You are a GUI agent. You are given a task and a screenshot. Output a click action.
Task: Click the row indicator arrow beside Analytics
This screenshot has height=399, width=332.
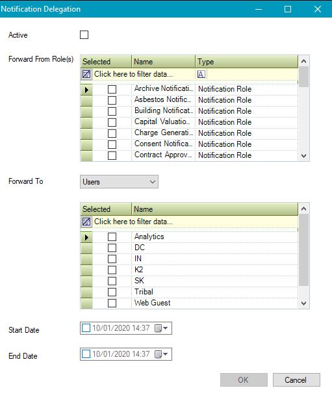(x=86, y=237)
